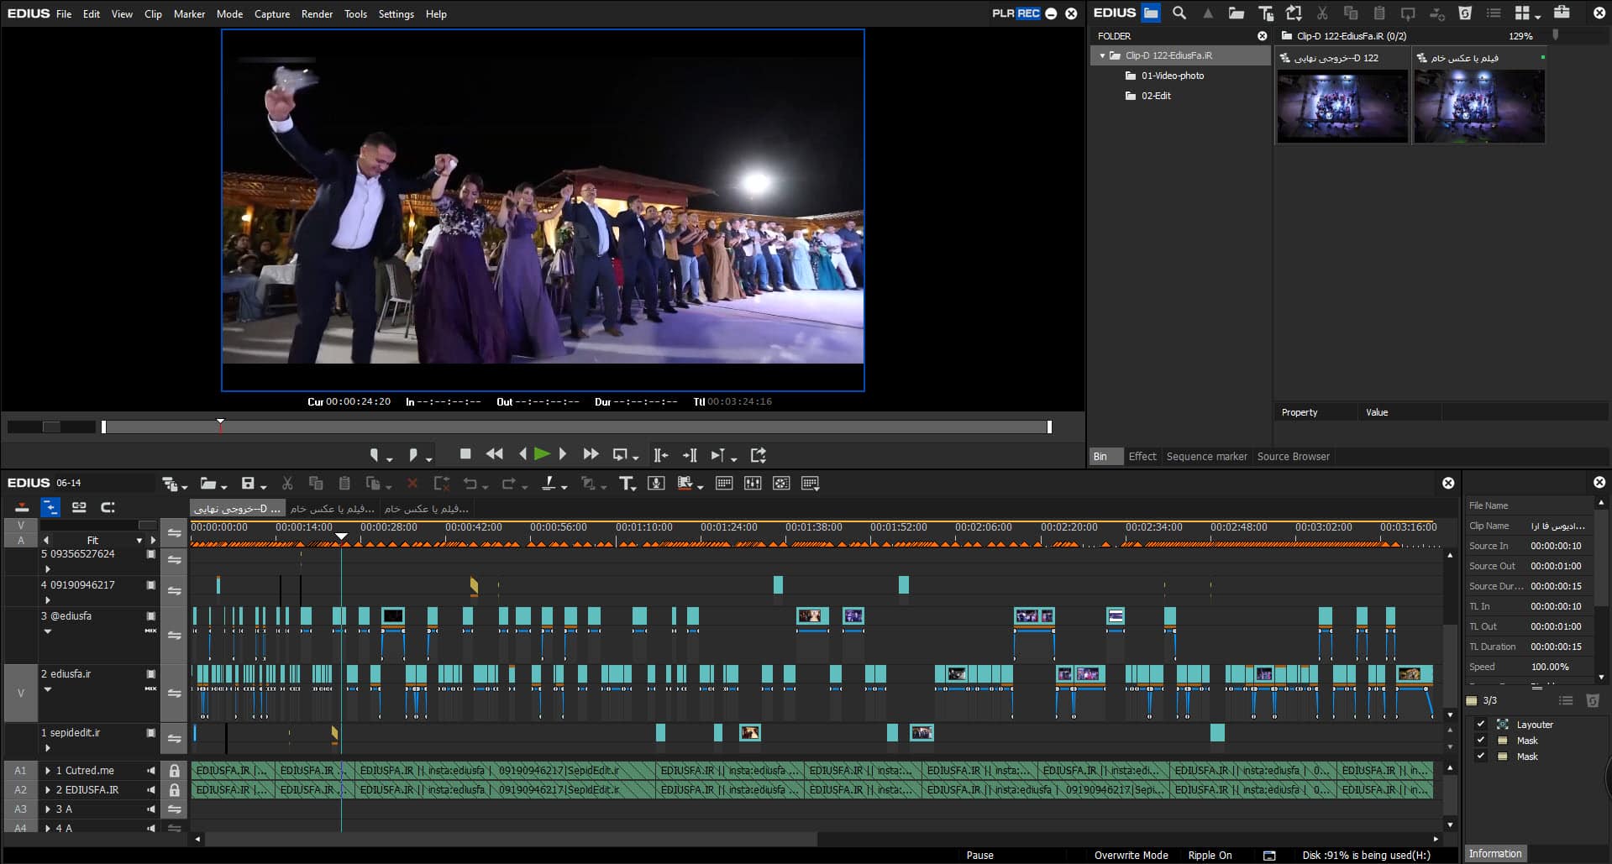Toggle the Folder view icon in Bin
The image size is (1612, 864).
click(1151, 13)
